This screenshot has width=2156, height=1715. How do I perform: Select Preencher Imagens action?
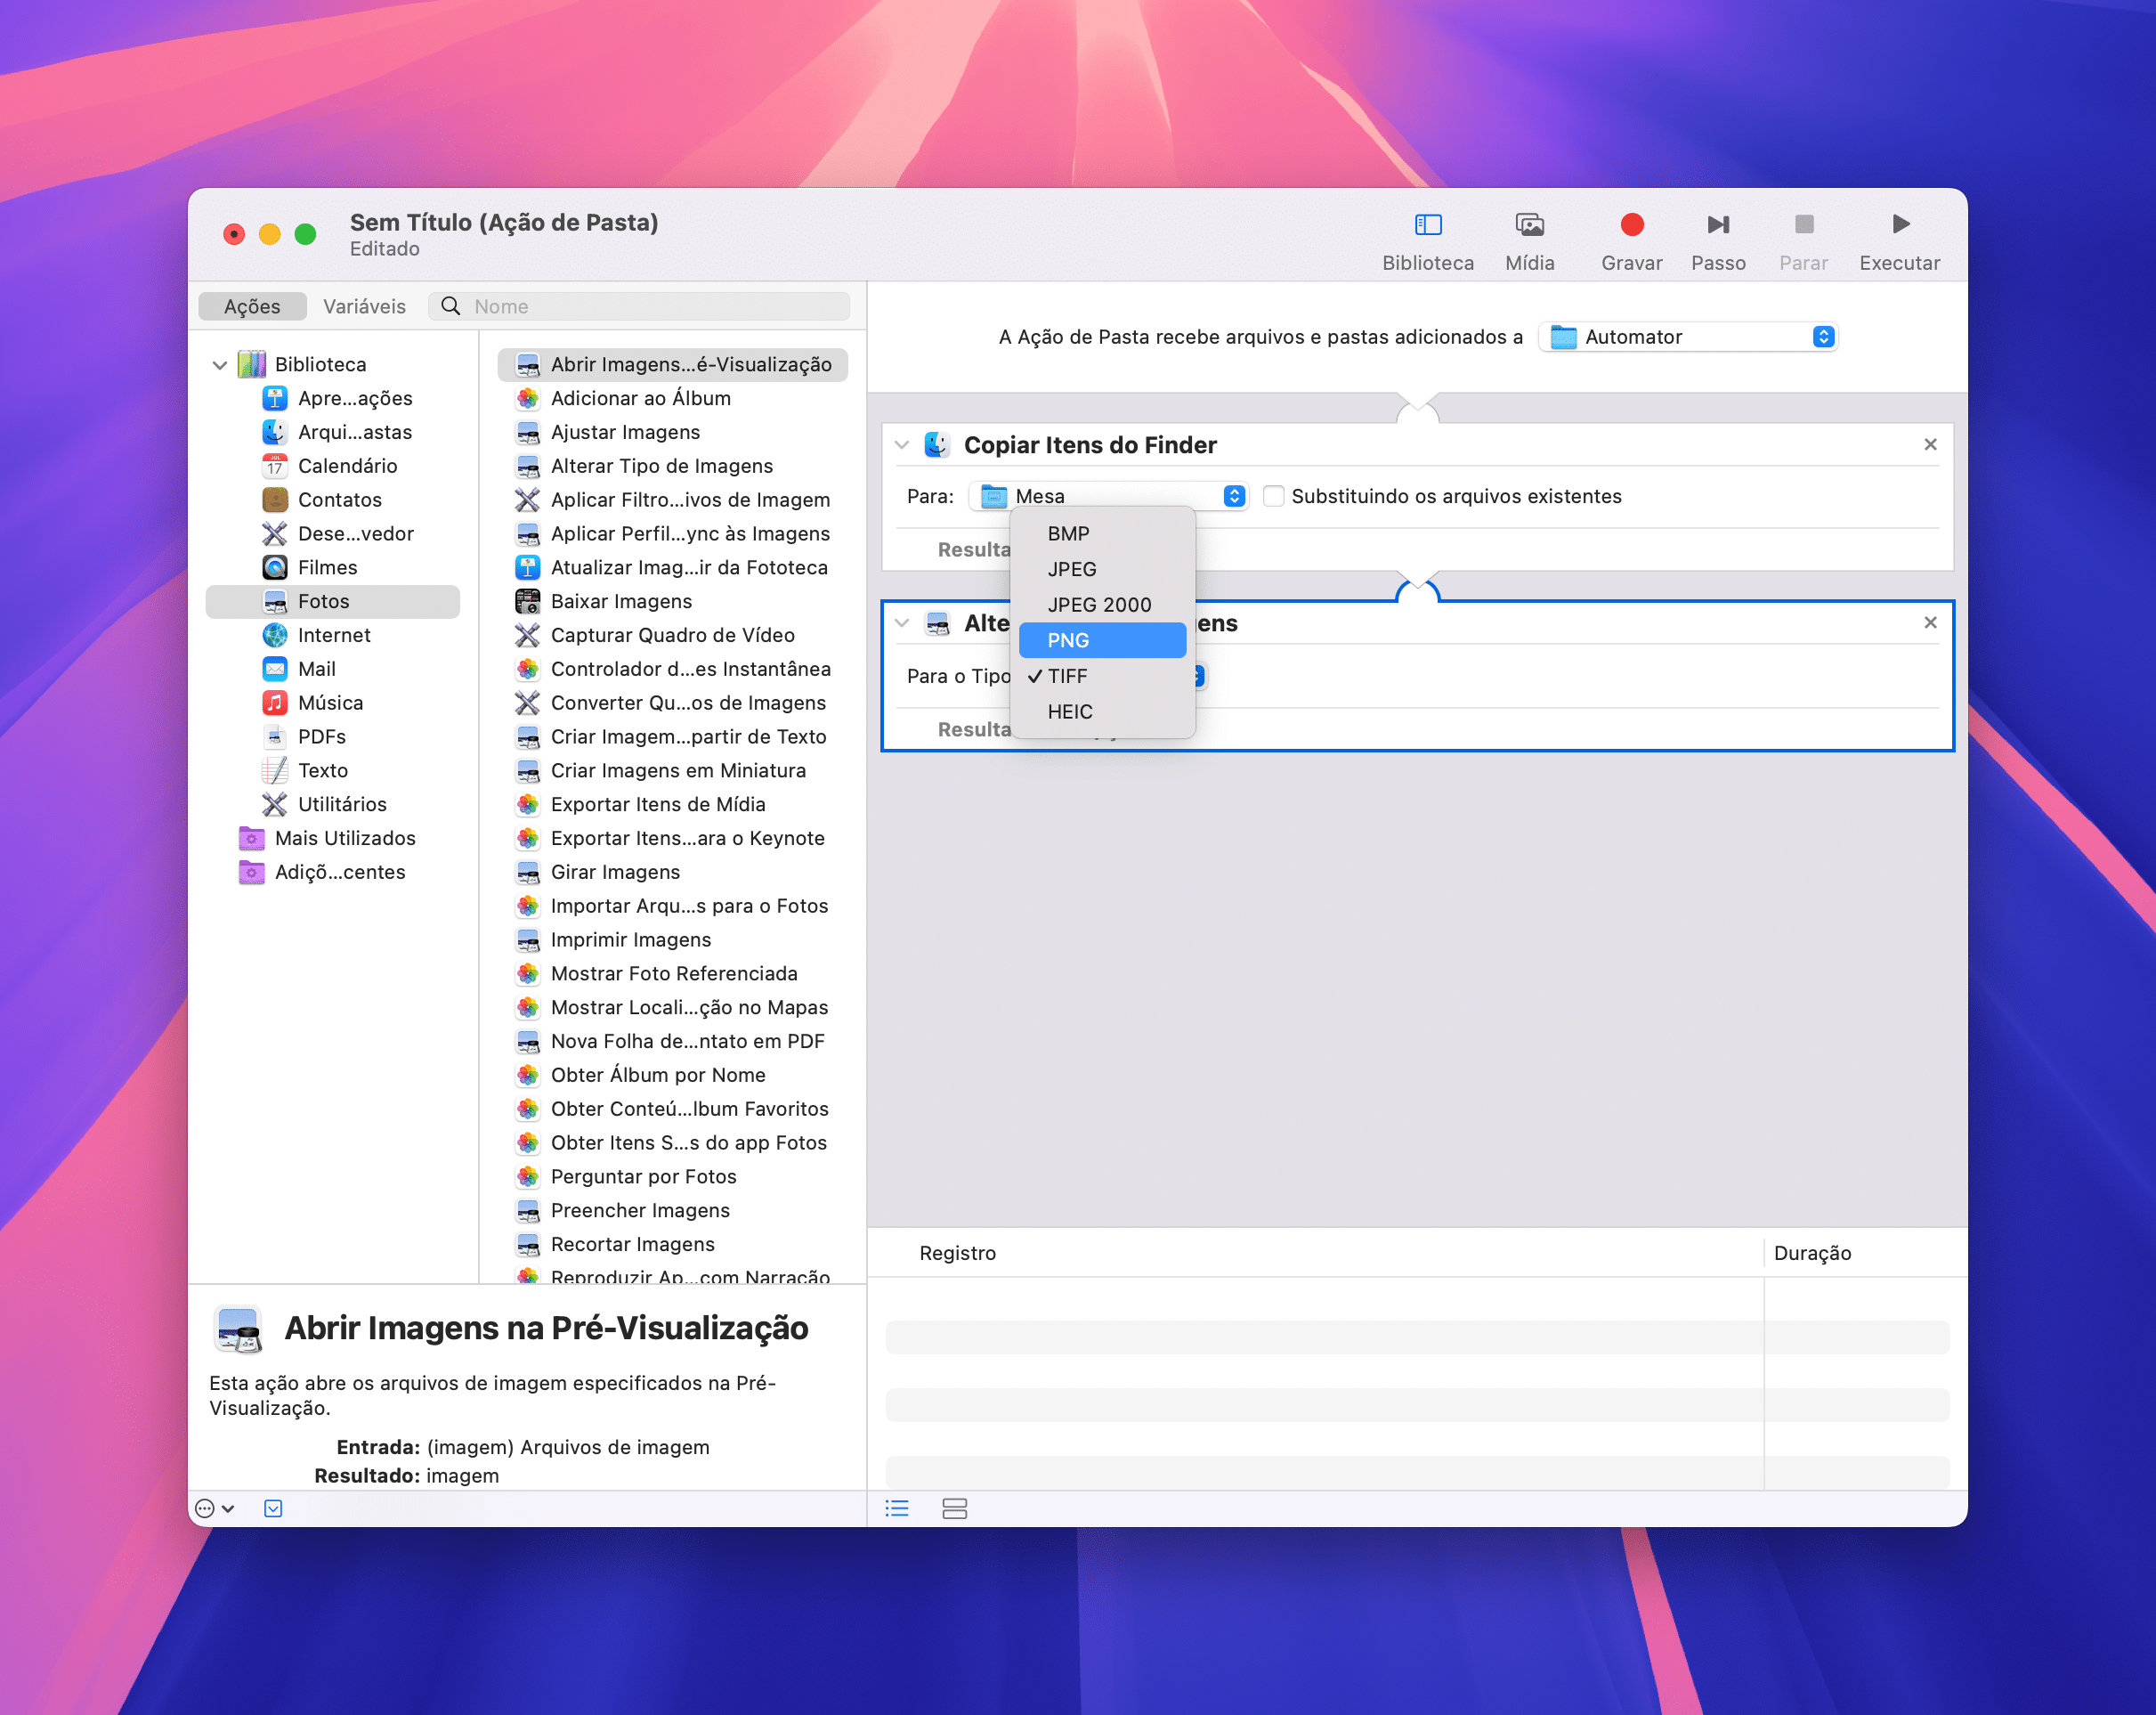click(672, 1211)
